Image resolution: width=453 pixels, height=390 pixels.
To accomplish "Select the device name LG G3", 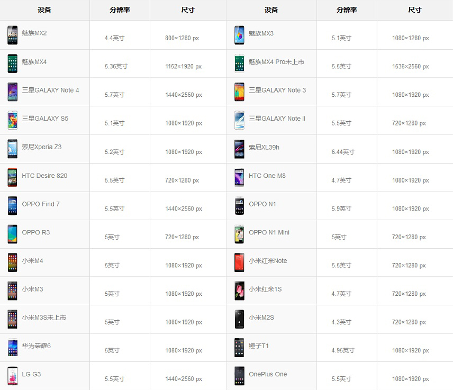I will [31, 374].
